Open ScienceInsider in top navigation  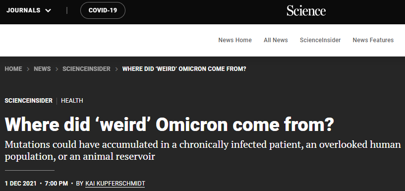click(x=320, y=40)
